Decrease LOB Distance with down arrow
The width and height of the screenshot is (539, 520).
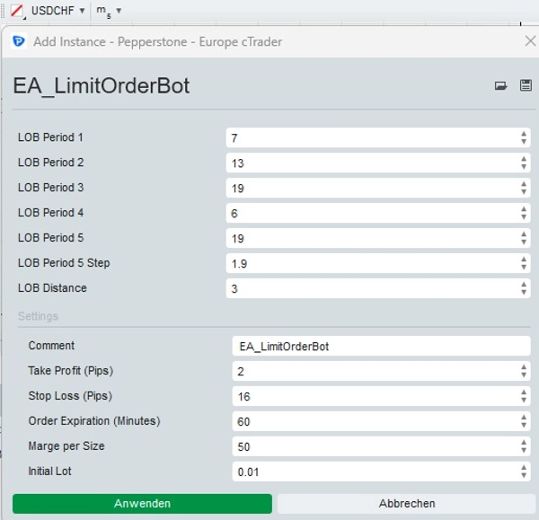tap(524, 292)
